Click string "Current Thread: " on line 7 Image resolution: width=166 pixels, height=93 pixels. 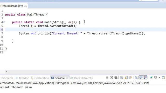[x=67, y=34]
